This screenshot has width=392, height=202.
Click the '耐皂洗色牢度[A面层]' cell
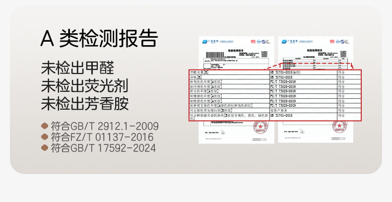[x=229, y=82]
